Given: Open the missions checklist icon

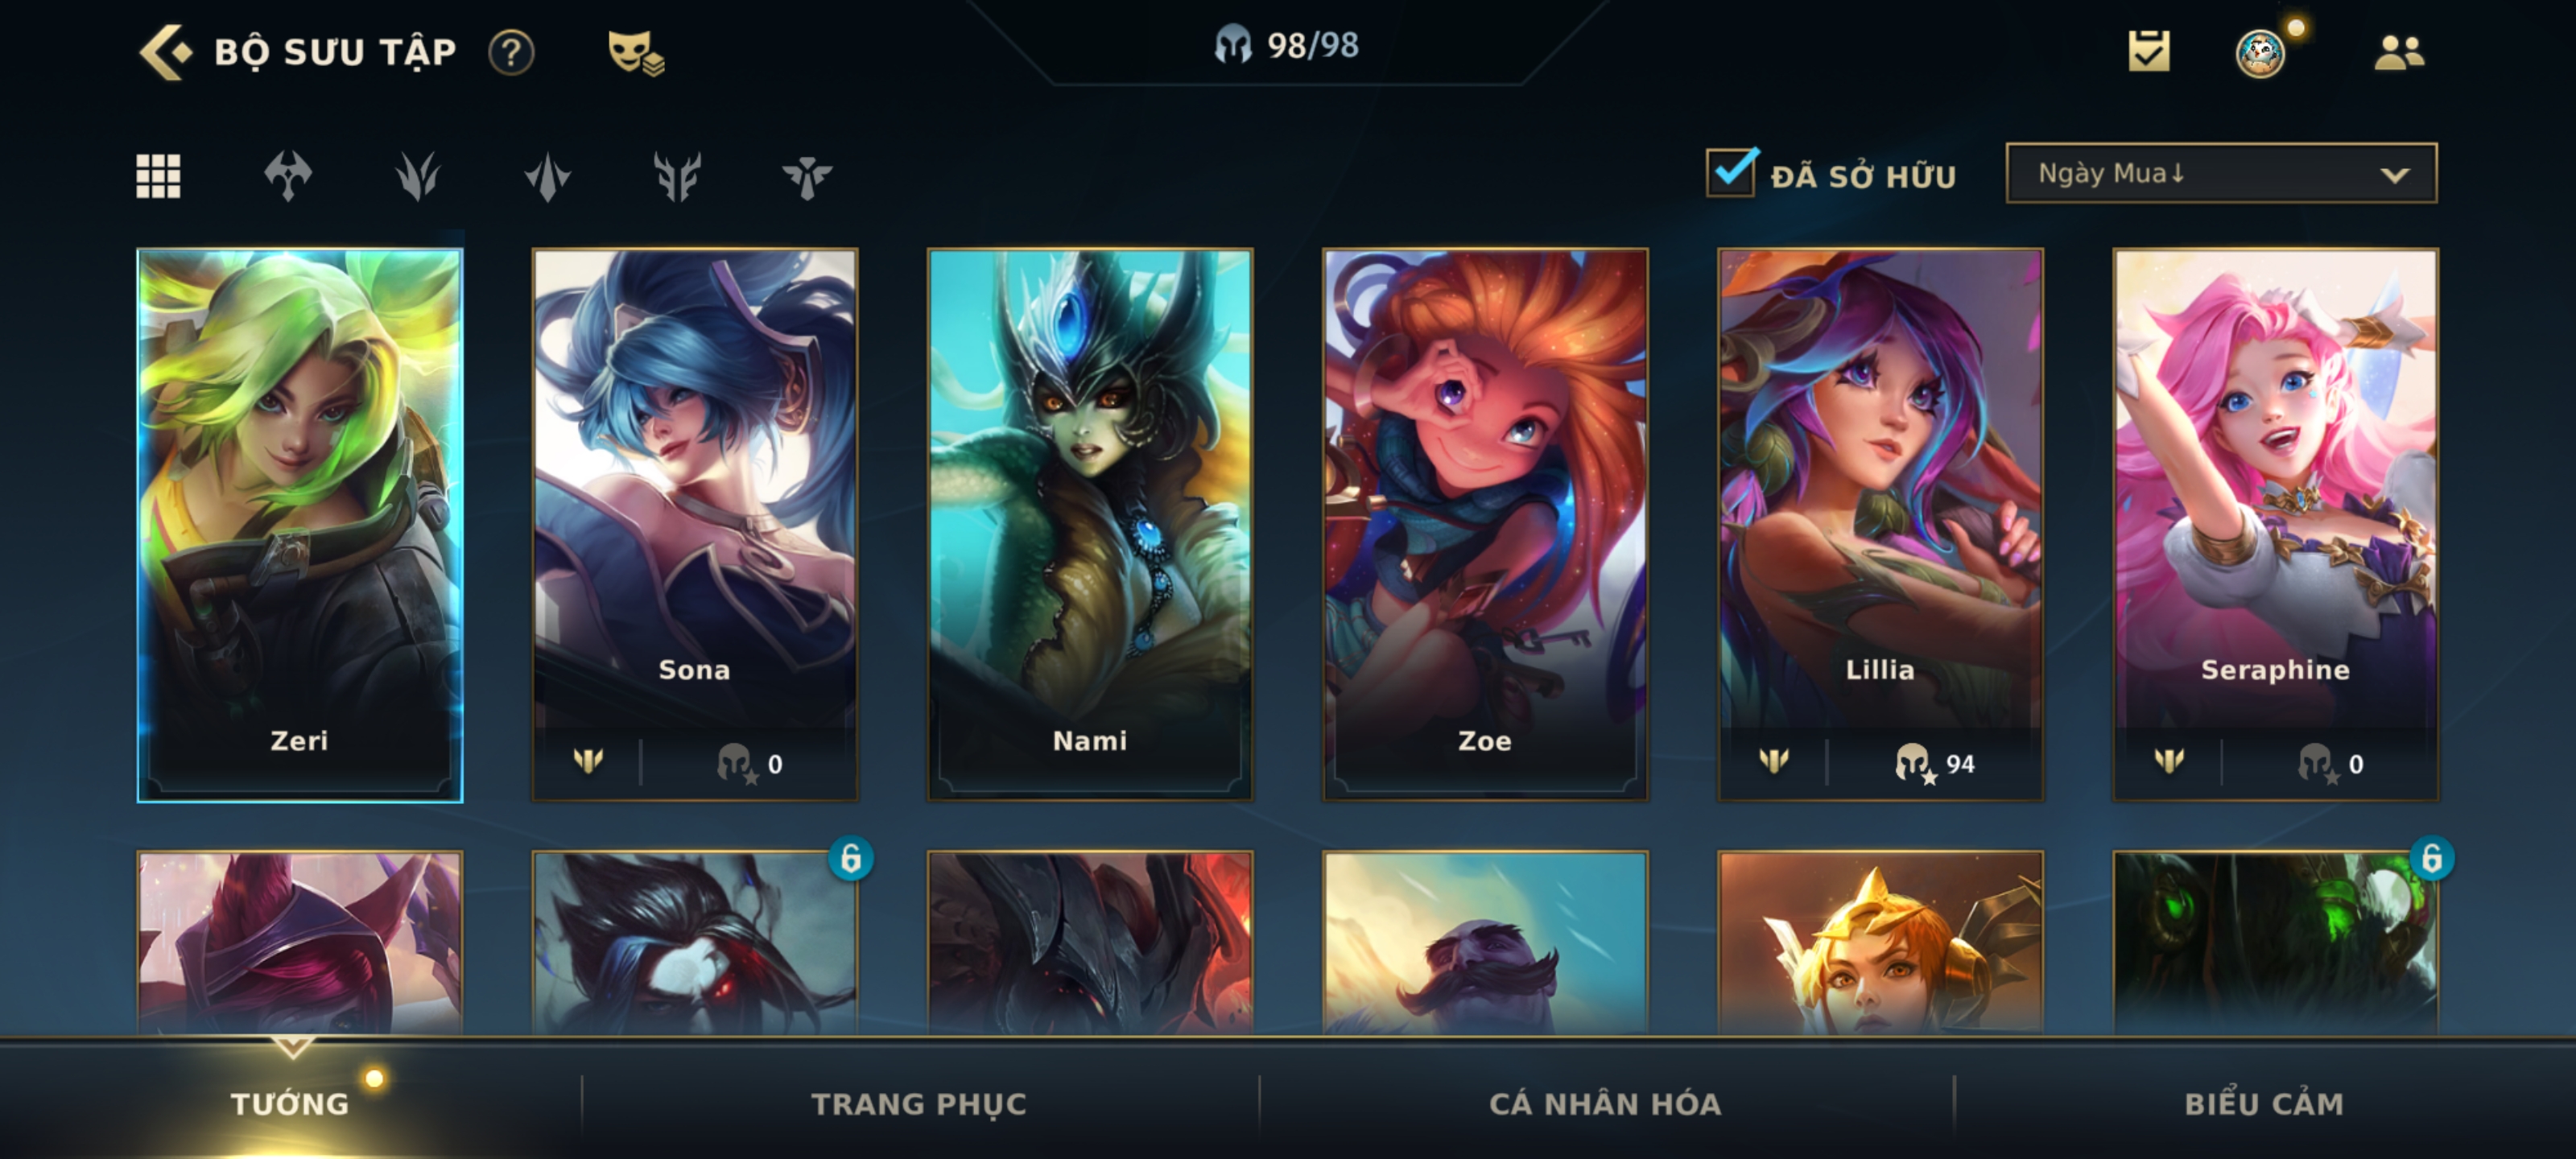Looking at the screenshot, I should pyautogui.click(x=2149, y=51).
